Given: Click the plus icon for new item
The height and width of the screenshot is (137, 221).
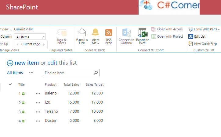Looking at the screenshot, I should 10,63.
